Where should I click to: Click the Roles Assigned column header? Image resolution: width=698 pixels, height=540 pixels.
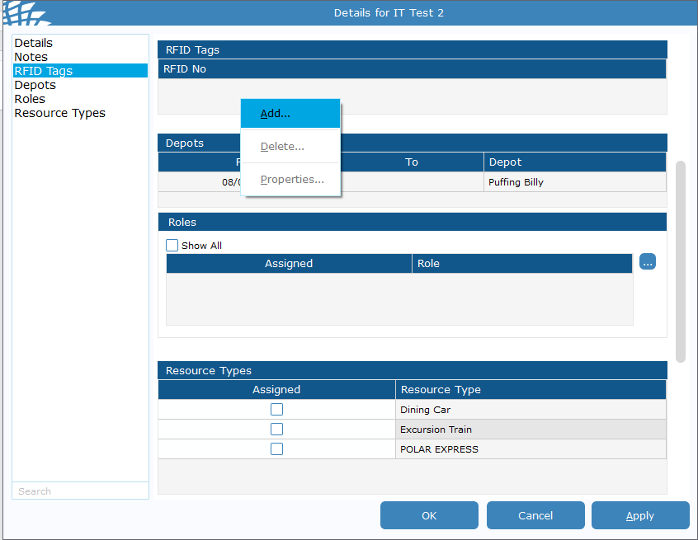point(289,263)
